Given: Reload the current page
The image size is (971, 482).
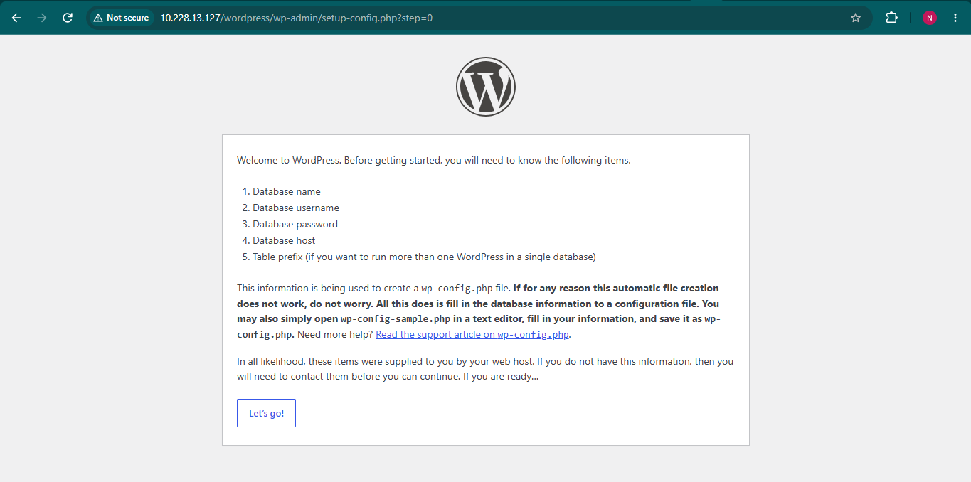Looking at the screenshot, I should (x=68, y=18).
